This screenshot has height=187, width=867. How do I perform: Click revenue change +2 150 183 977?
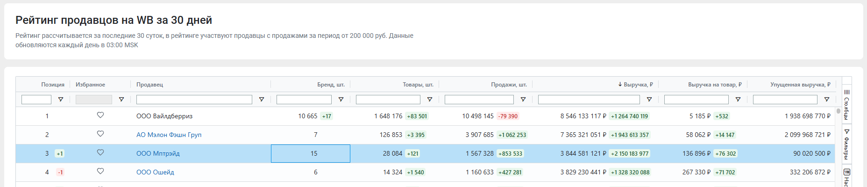[630, 153]
